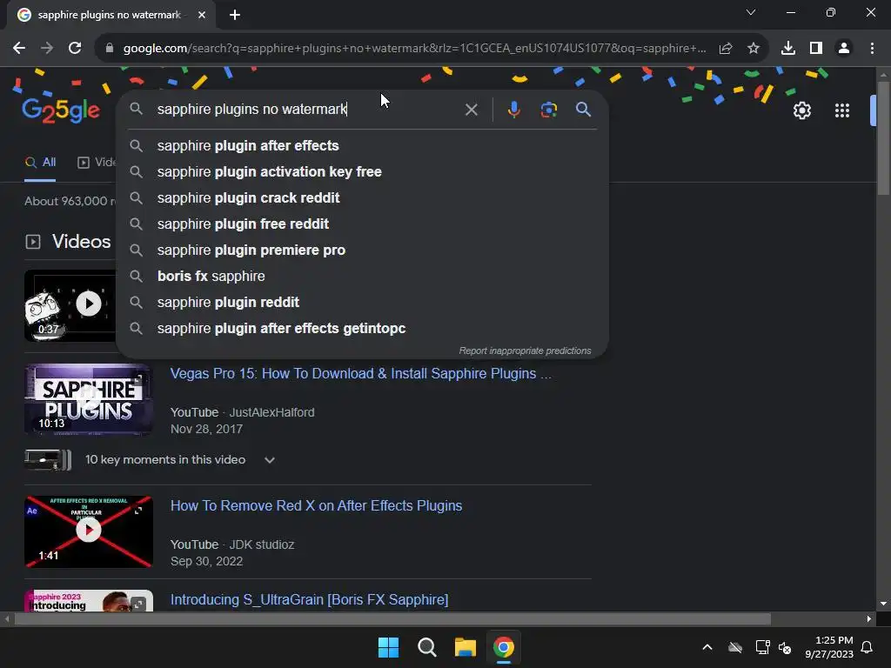891x668 pixels.
Task: Open Chrome three-dot menu
Action: (872, 49)
